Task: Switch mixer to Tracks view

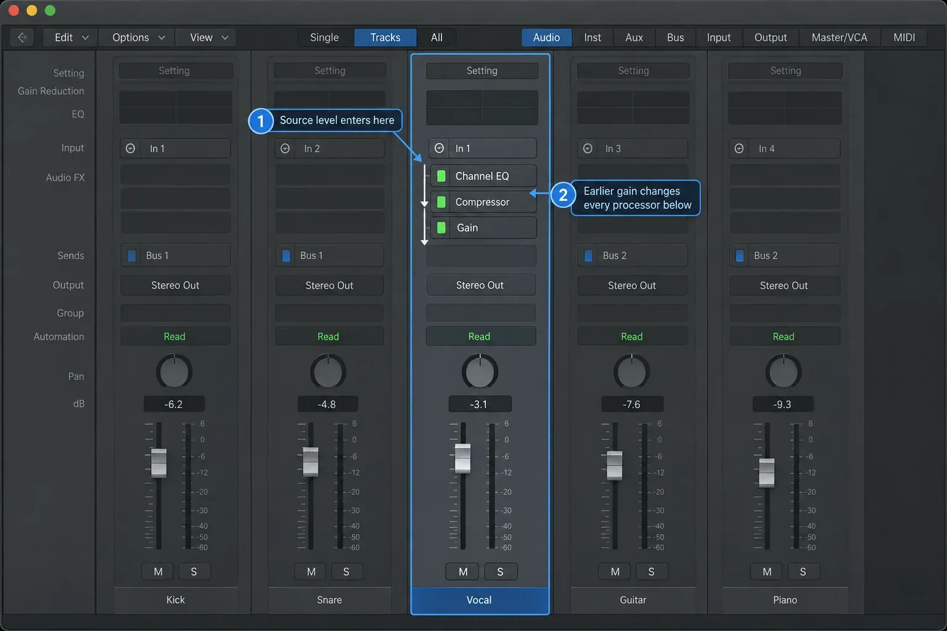Action: [x=385, y=38]
